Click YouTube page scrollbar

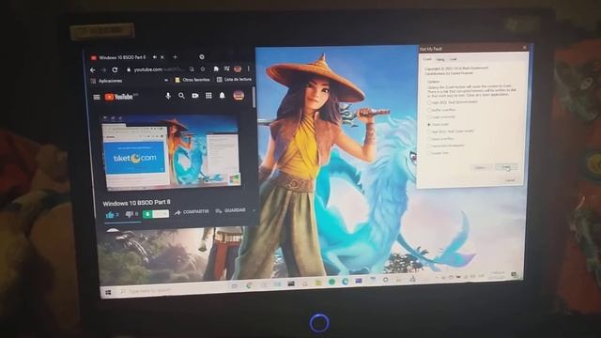click(x=253, y=97)
